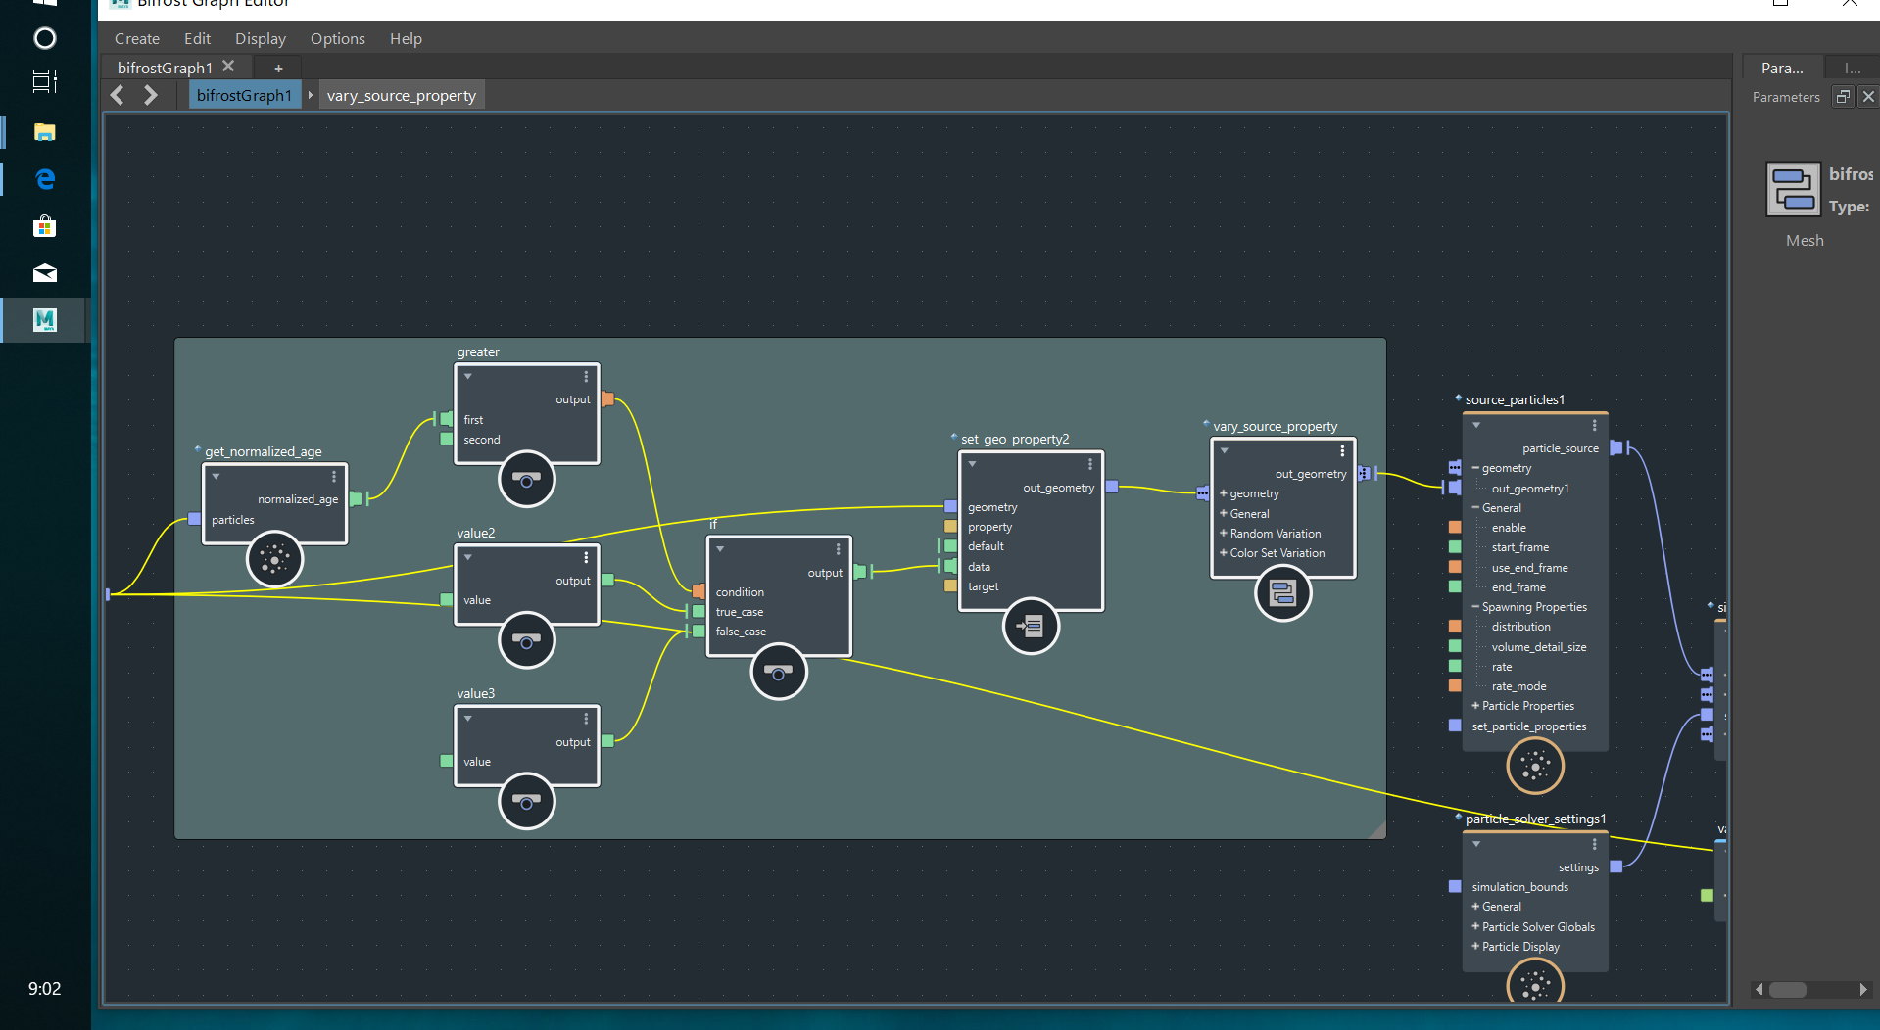Viewport: 1880px width, 1030px height.
Task: Expand Particle Solver Globals on particle_solver_settings1
Action: [x=1475, y=926]
